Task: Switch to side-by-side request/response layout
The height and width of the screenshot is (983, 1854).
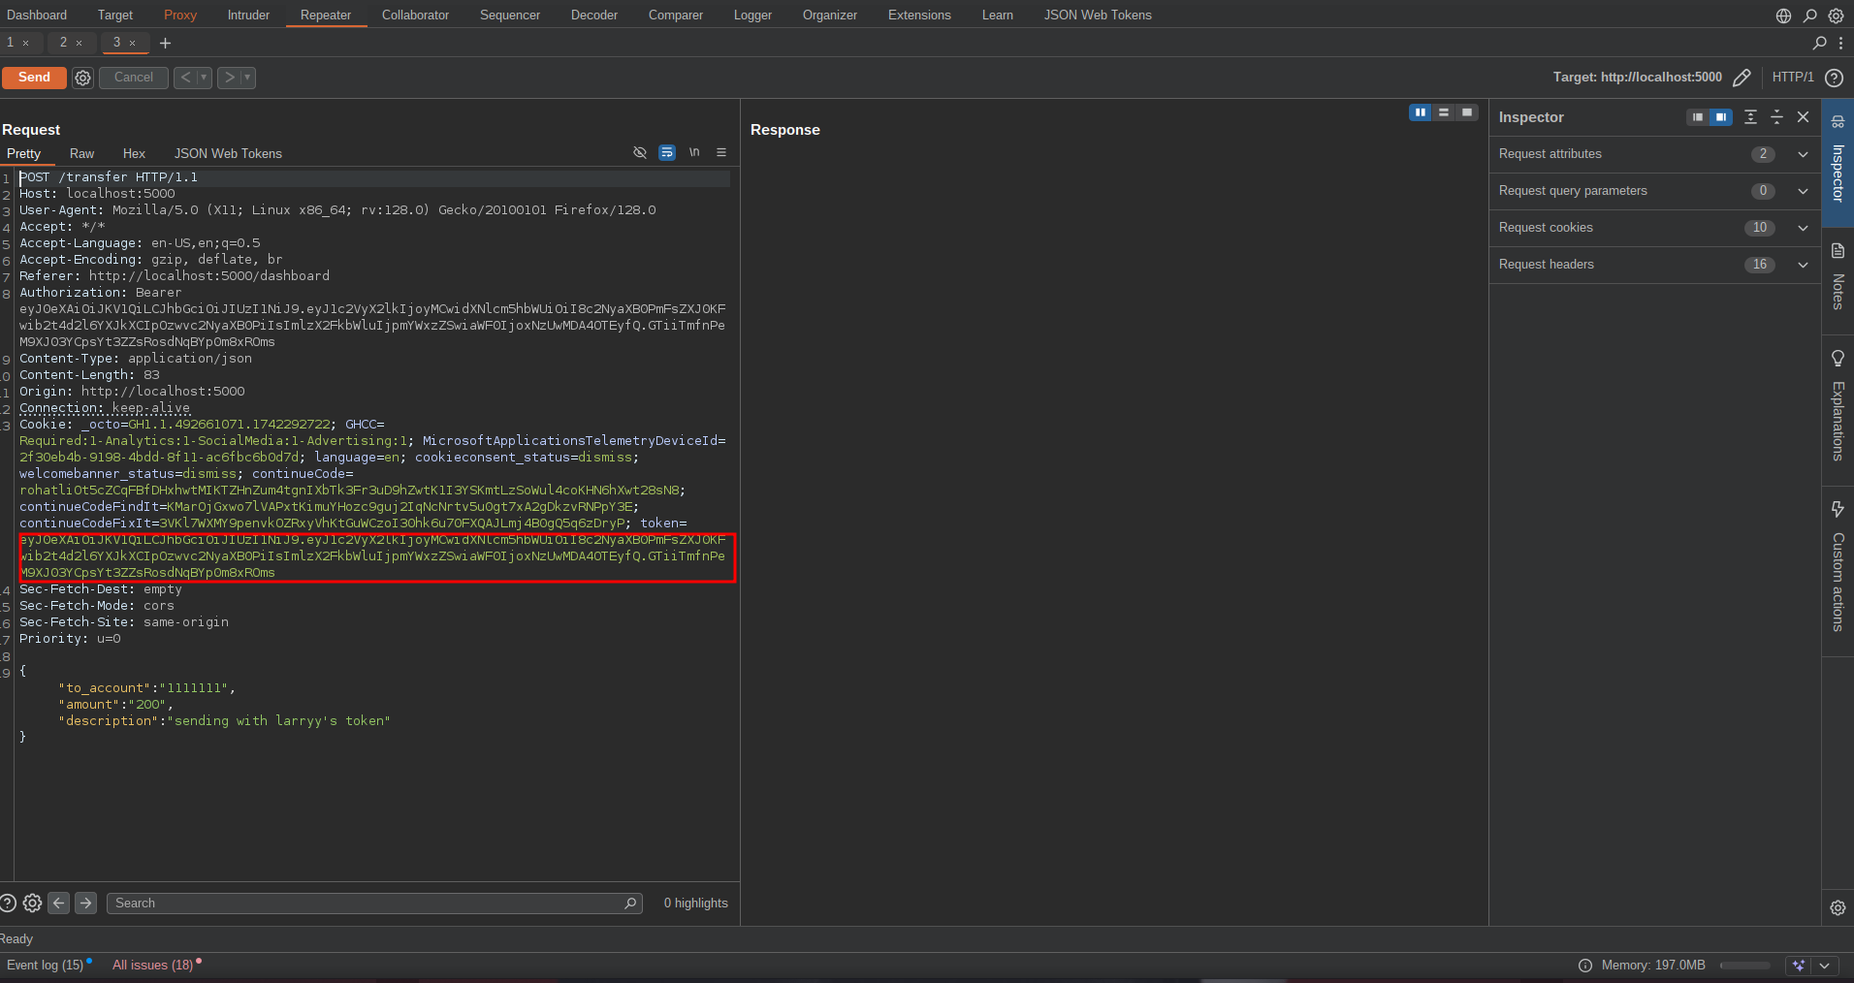Action: (x=1421, y=113)
